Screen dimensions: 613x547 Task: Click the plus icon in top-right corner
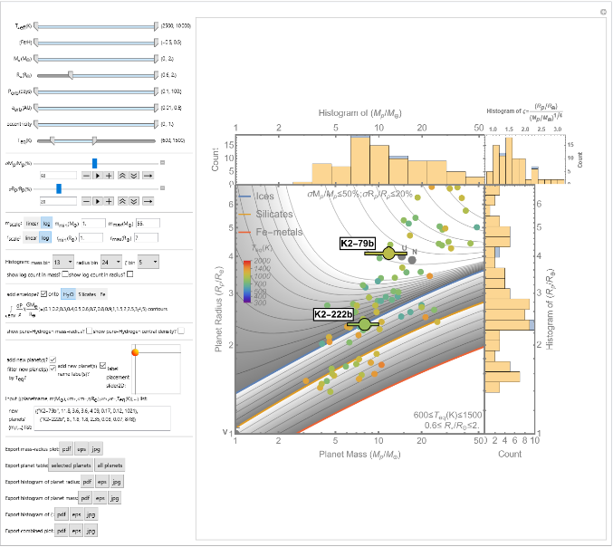pos(604,11)
